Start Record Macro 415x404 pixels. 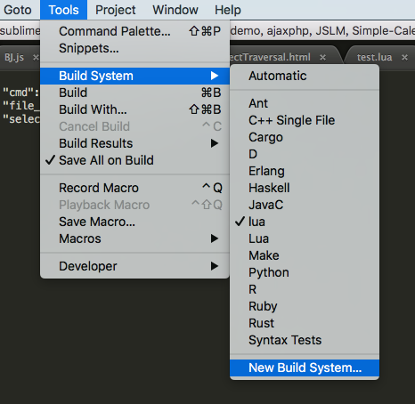(x=134, y=188)
